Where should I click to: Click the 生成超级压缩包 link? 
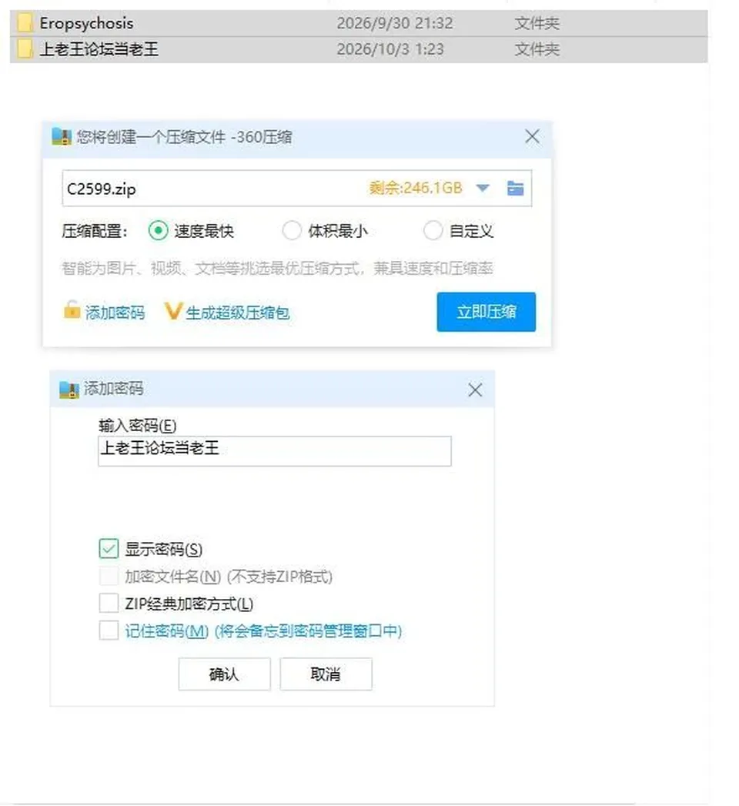237,313
